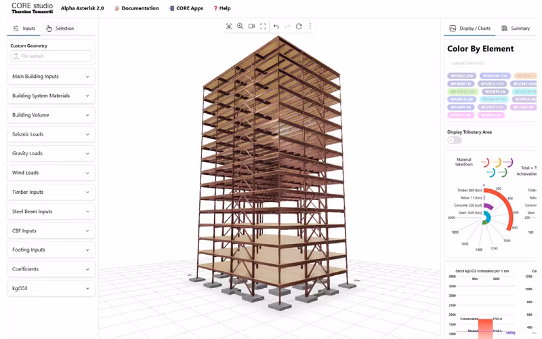The image size is (542, 339).
Task: Expand the Coefficients section
Action: (51, 269)
